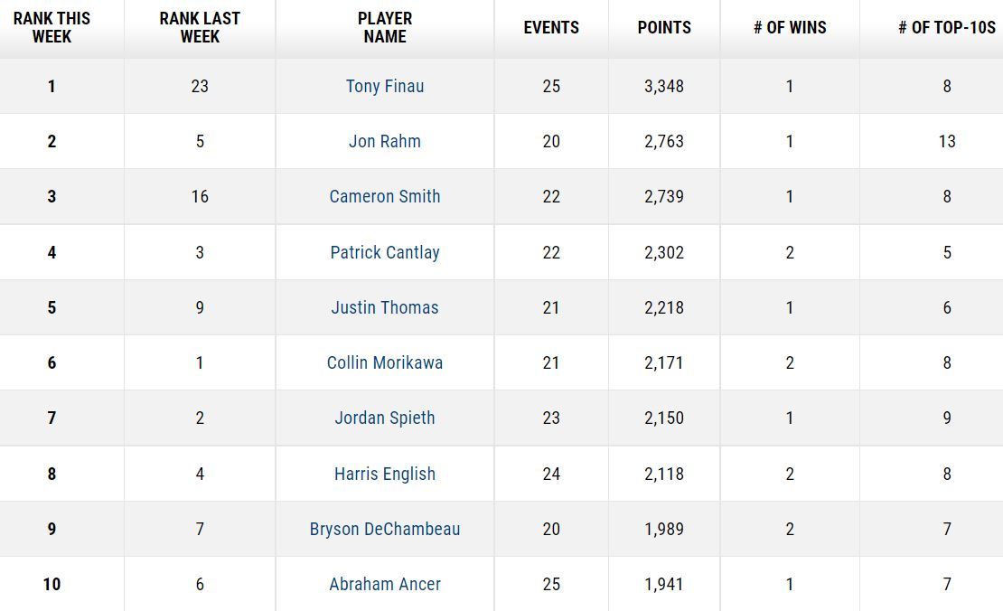Click Jon Rahm's 13 top-10s cell
The height and width of the screenshot is (611, 1003).
(x=946, y=142)
